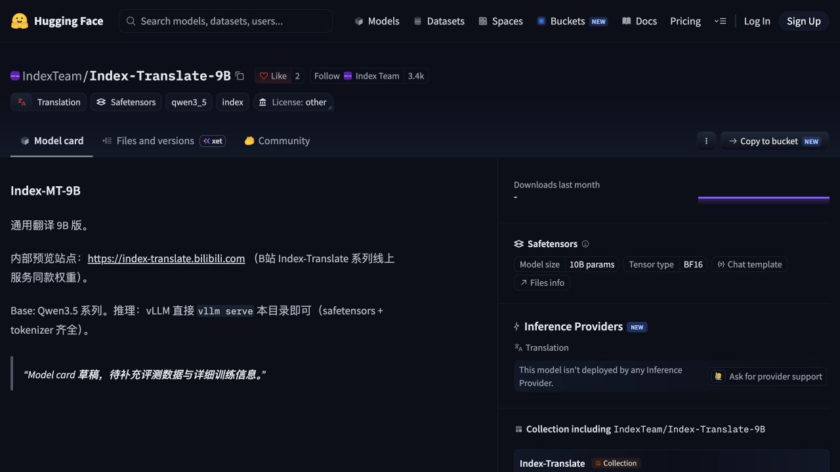Open the index-translate.bilibili.com link
The height and width of the screenshot is (472, 840).
point(166,258)
